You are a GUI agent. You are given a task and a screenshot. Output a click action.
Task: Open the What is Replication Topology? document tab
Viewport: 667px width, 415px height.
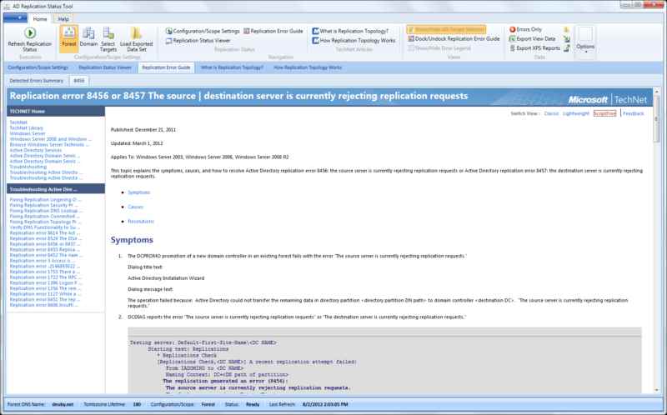[232, 67]
